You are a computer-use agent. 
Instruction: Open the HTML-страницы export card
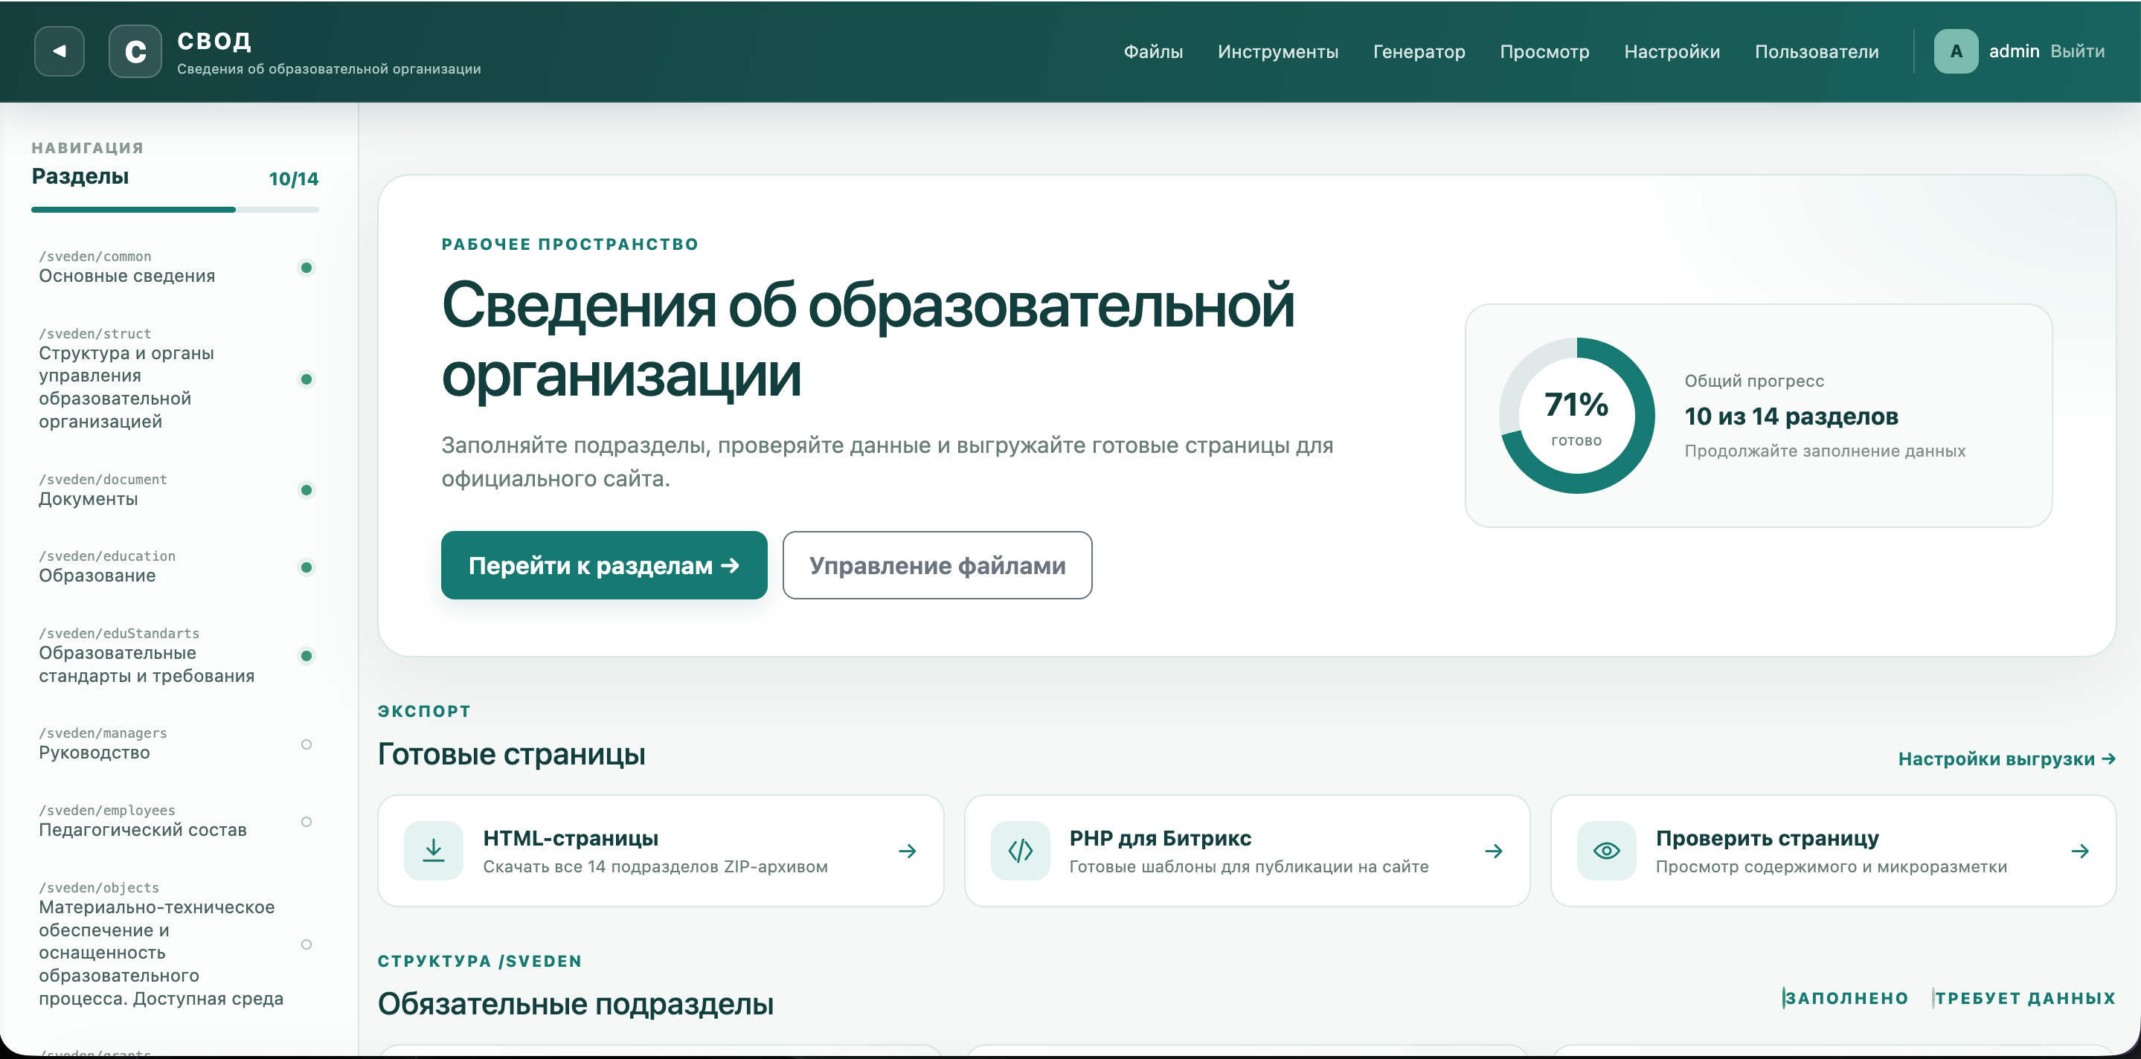coord(661,851)
